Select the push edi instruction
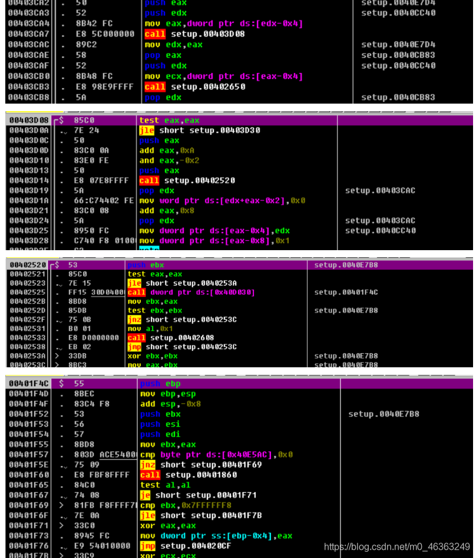Viewport: 476px width, 558px height. [x=160, y=434]
